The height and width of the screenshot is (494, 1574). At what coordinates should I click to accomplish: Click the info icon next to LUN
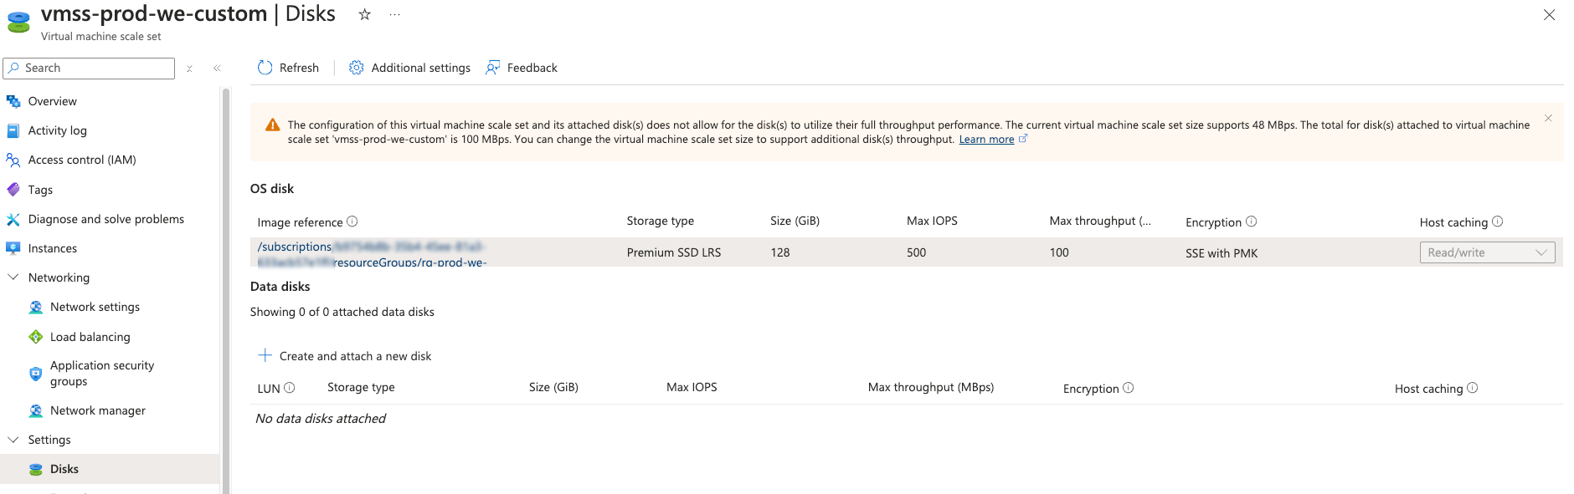point(290,388)
